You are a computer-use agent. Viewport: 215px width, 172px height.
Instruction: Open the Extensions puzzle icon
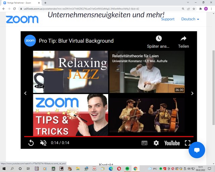(x=201, y=9)
